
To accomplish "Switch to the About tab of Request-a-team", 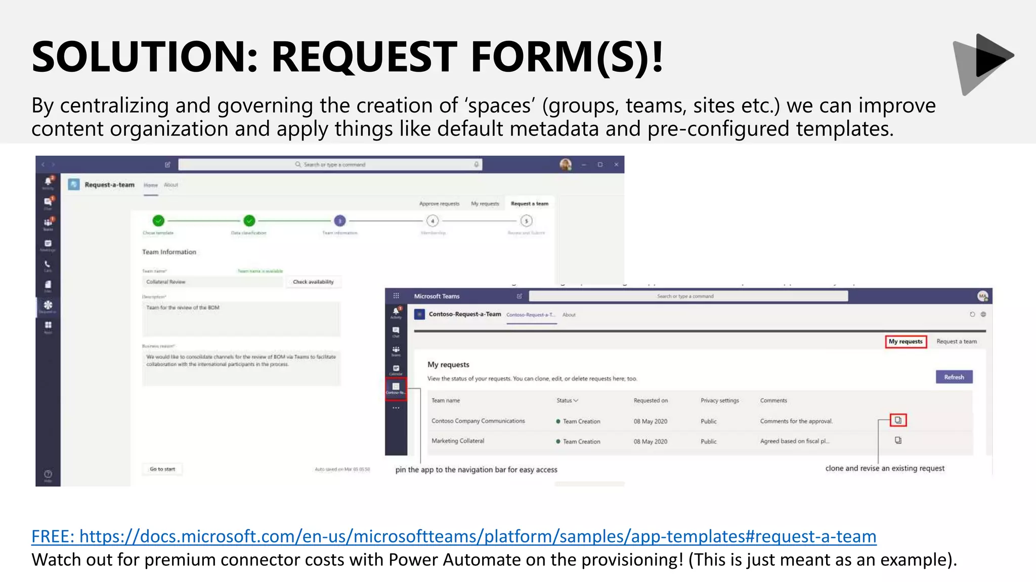I will 171,185.
